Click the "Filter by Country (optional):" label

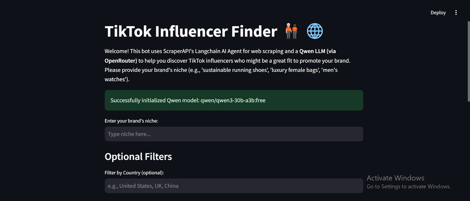pos(134,173)
